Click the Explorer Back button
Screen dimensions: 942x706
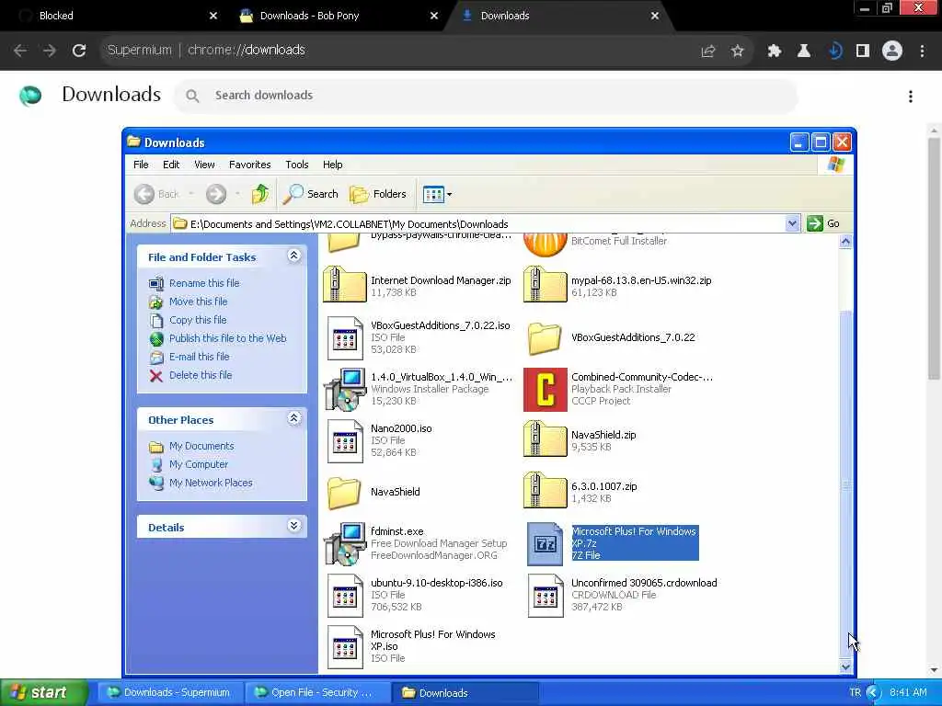156,193
